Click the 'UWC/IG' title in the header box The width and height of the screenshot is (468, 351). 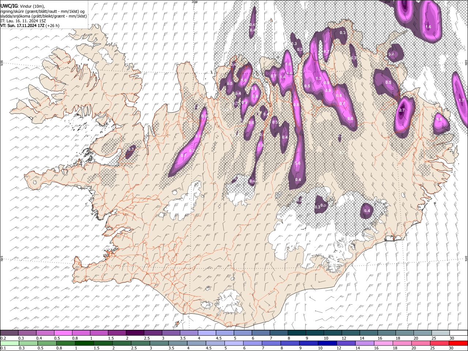[x=9, y=6]
